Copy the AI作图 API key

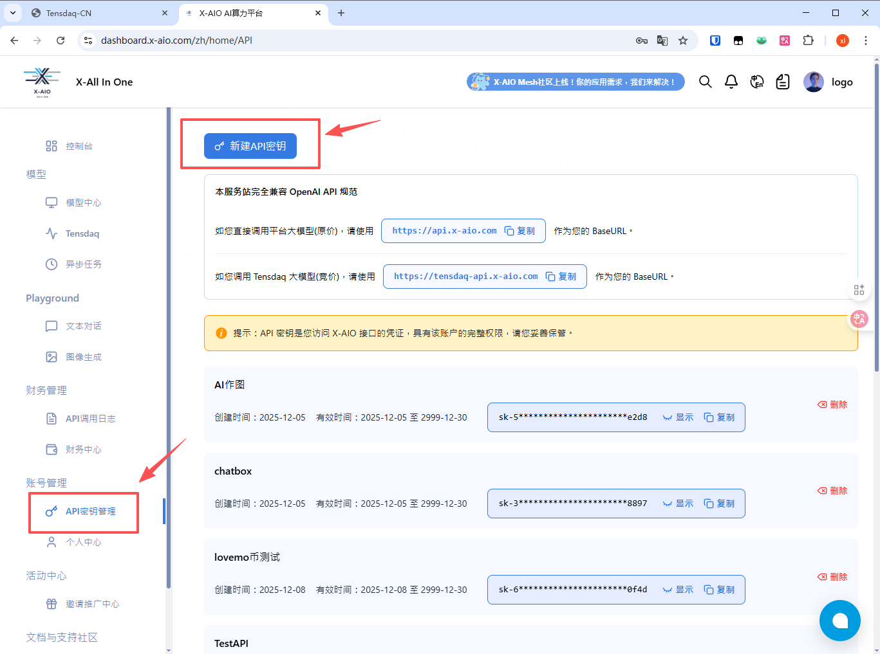pos(719,417)
